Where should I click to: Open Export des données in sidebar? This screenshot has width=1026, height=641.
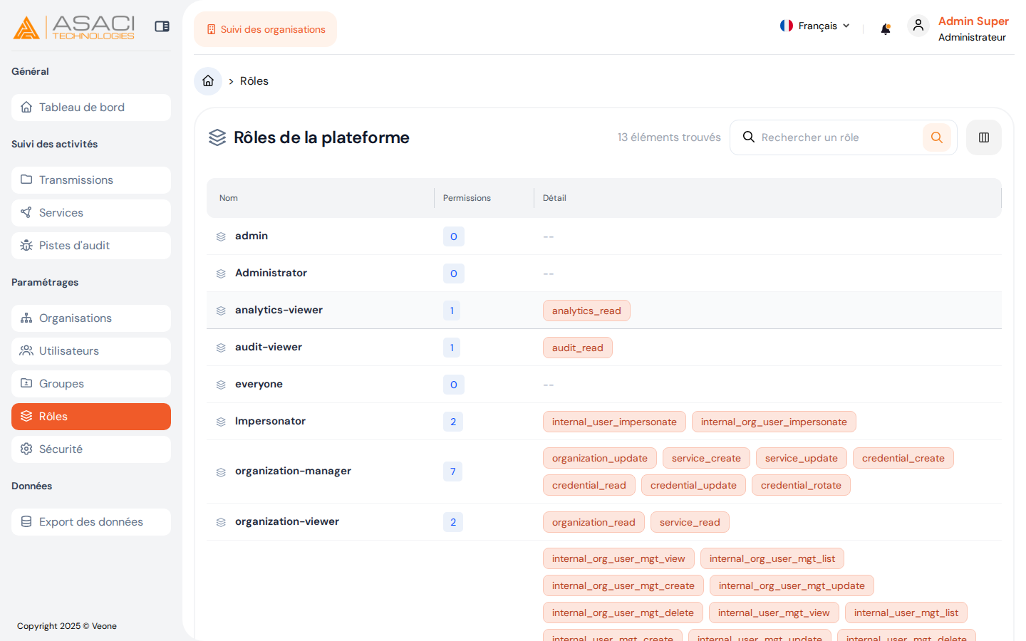91,522
